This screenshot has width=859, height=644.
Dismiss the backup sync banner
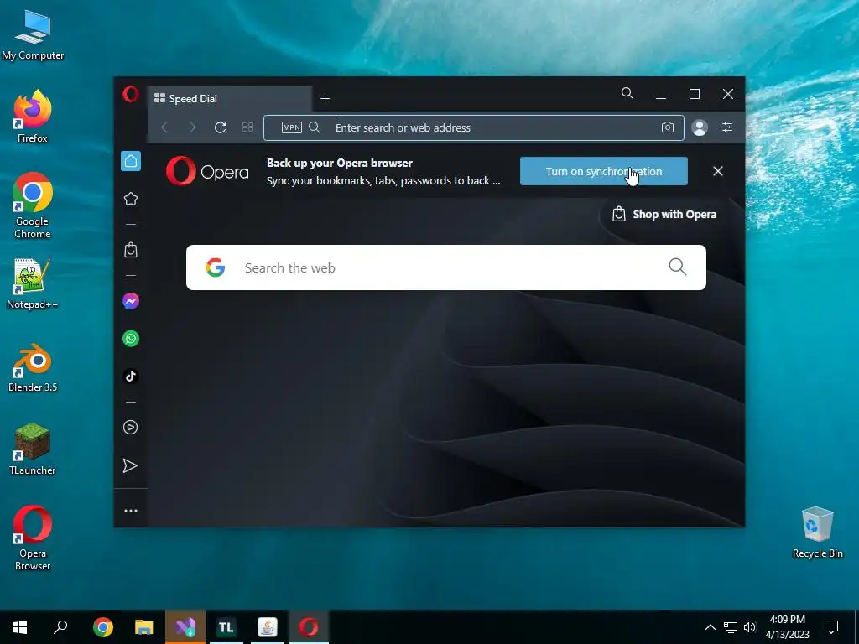(718, 171)
